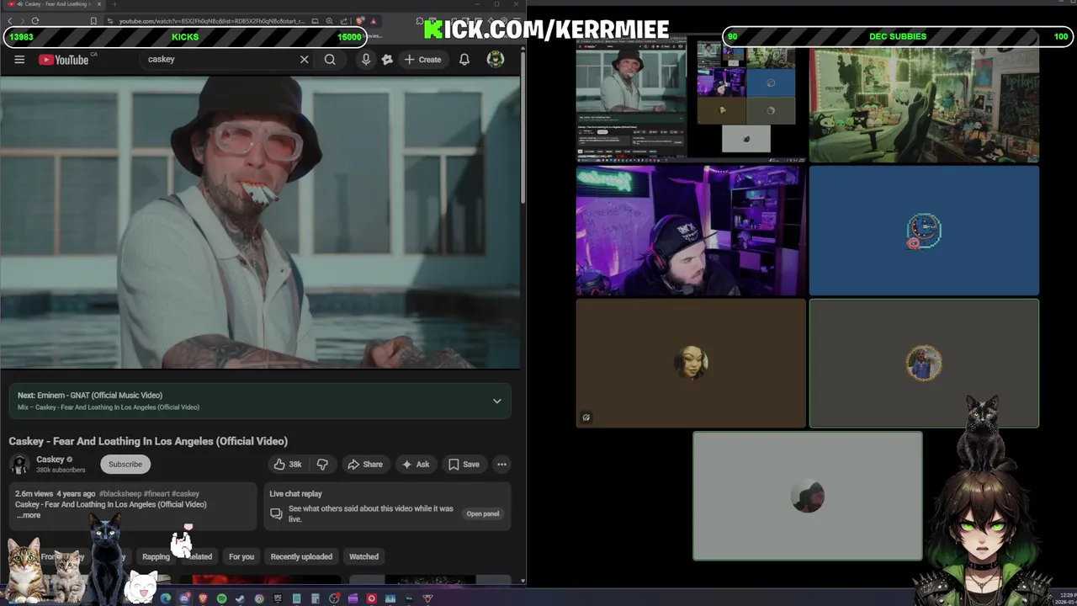Select the green-lit room webcam tile

click(924, 104)
